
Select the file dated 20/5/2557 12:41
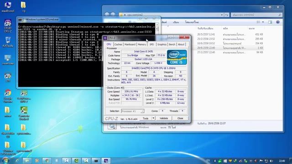click(x=230, y=35)
